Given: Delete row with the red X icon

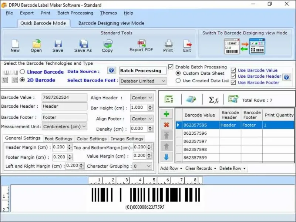Looking at the screenshot, I should (166, 125).
